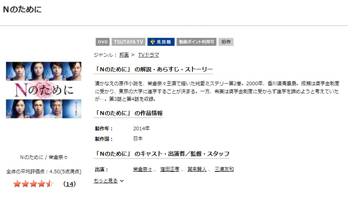Click the 解説・あらすじ・ストーリー heading
This screenshot has height=200, width=348.
click(x=153, y=69)
